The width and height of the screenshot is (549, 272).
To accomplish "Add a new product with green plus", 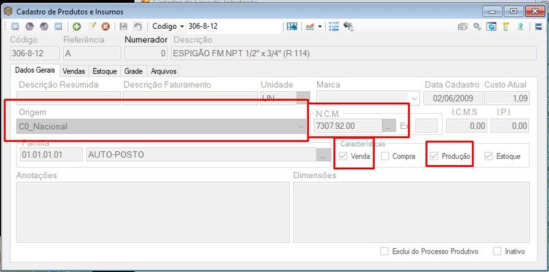I will click(77, 27).
